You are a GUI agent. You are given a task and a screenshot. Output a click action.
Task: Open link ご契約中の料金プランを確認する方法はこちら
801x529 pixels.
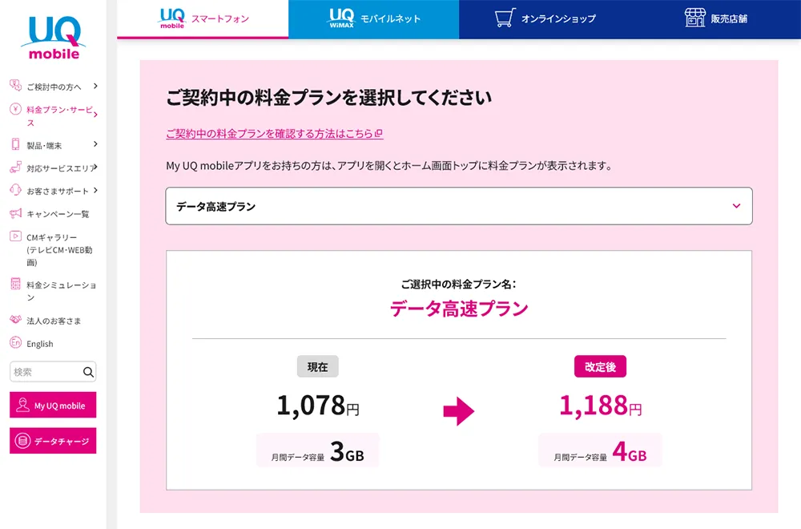click(x=274, y=133)
